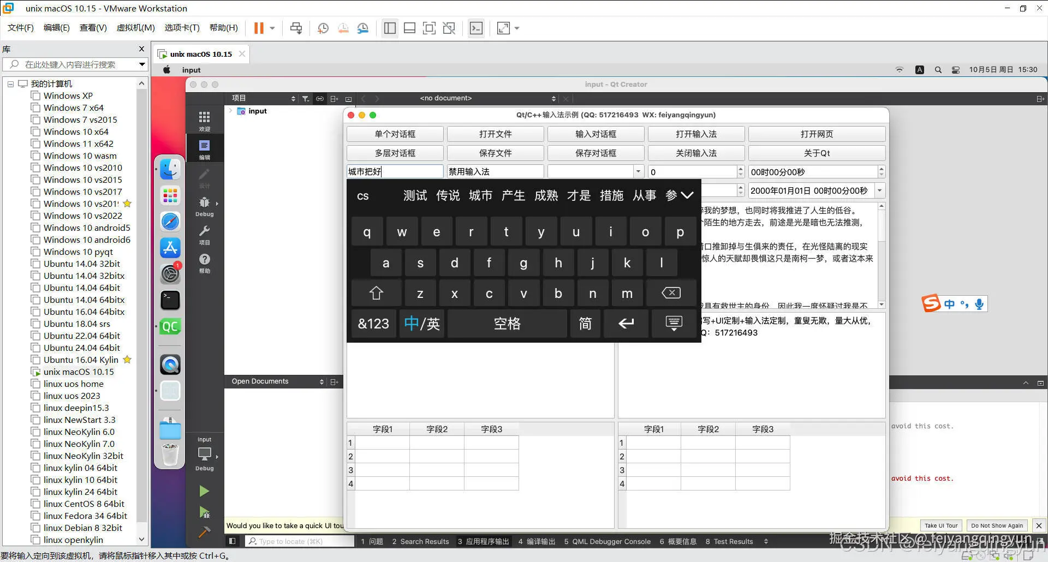The width and height of the screenshot is (1048, 562).
Task: Open the VMware console view icon
Action: click(x=476, y=28)
